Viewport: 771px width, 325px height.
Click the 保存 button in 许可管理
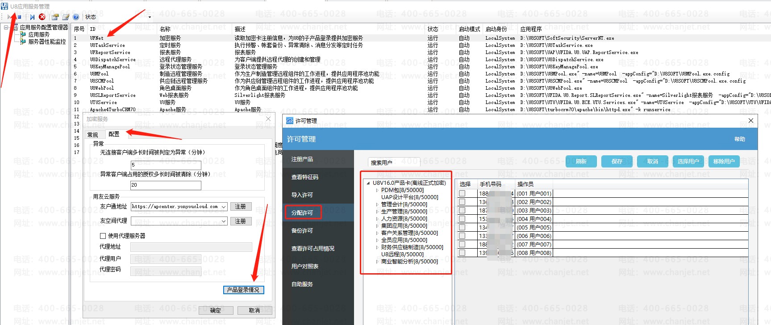617,162
